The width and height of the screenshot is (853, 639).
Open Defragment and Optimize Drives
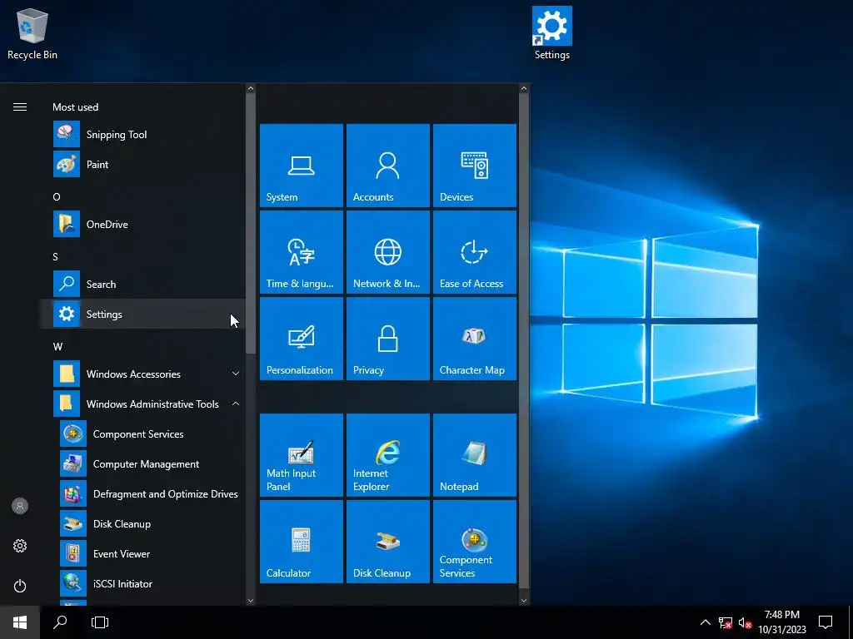(x=142, y=494)
